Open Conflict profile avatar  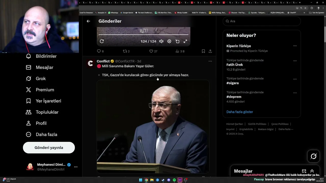pos(90,64)
